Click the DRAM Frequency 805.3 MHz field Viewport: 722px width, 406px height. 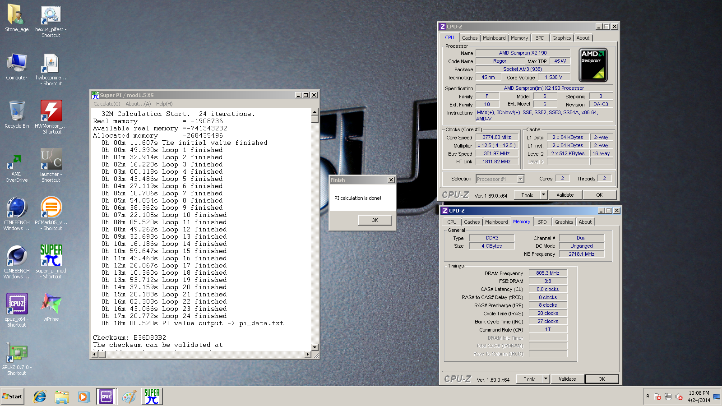(548, 273)
